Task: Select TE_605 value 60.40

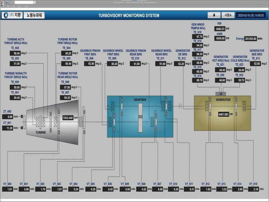Action: pos(67,64)
